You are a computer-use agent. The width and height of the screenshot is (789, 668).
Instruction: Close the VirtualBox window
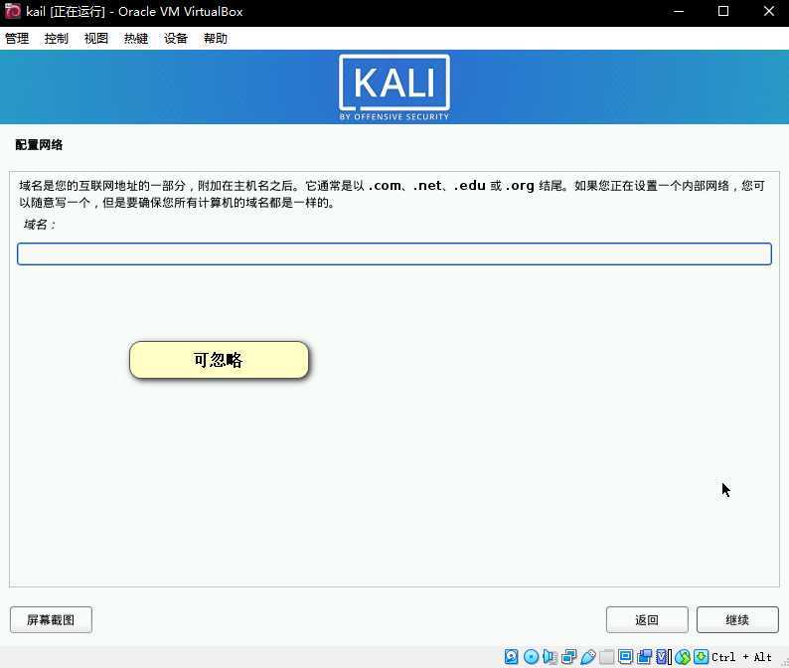pos(769,11)
